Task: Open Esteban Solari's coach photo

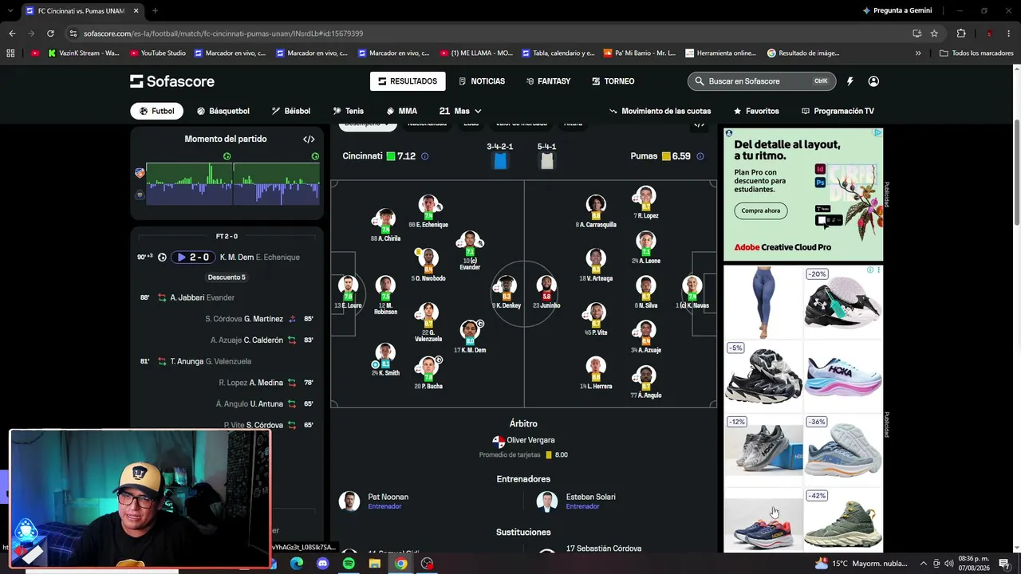Action: pyautogui.click(x=546, y=501)
